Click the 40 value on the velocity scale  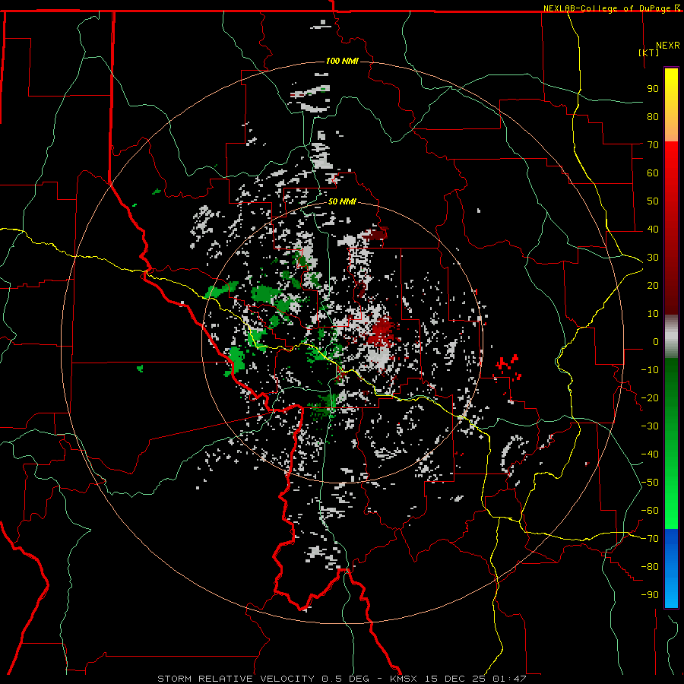pos(653,229)
